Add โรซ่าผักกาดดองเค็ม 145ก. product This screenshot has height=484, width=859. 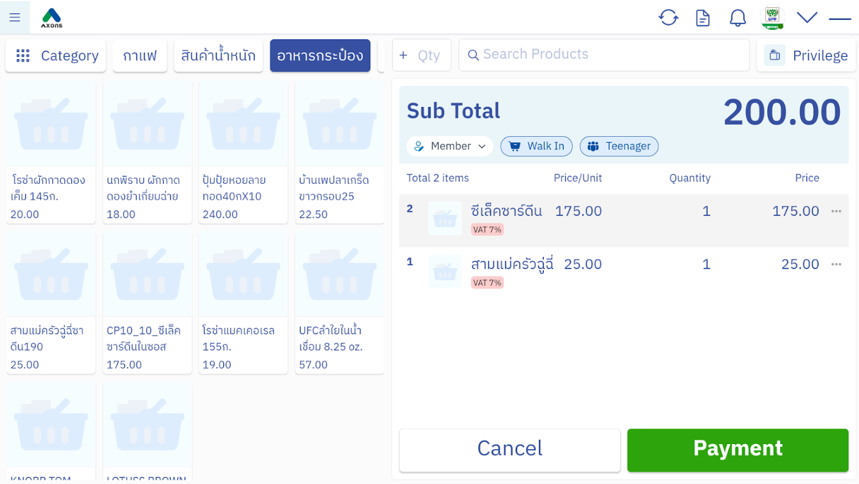(51, 152)
